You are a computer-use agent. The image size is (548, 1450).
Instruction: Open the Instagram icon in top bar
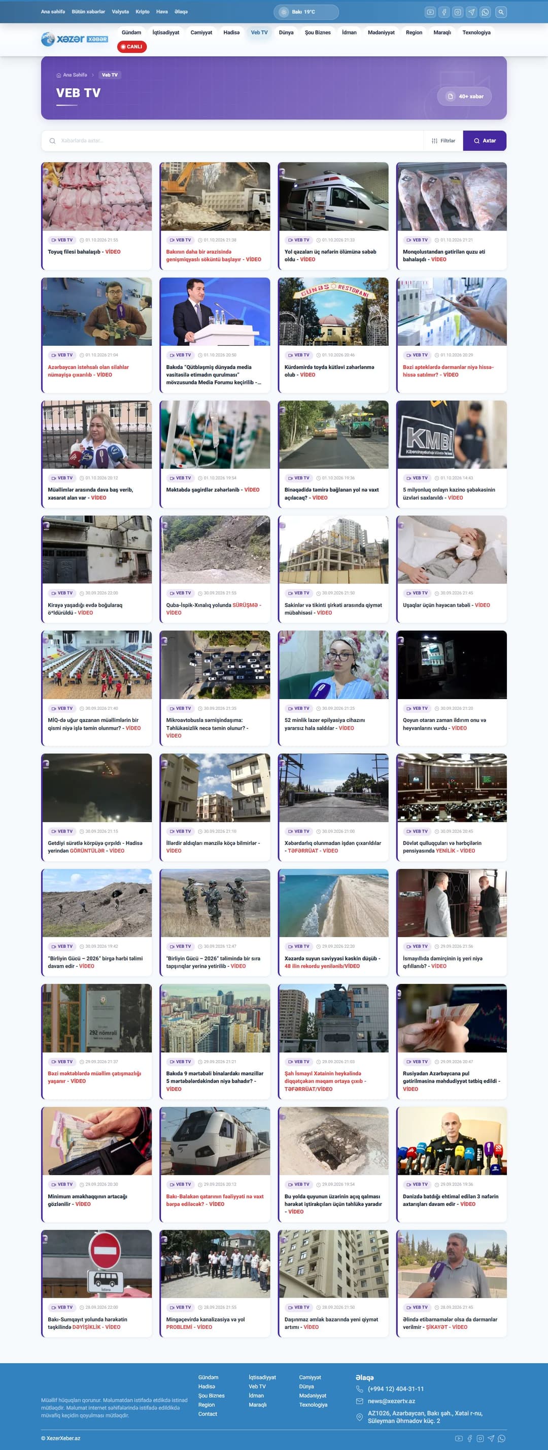pyautogui.click(x=458, y=12)
